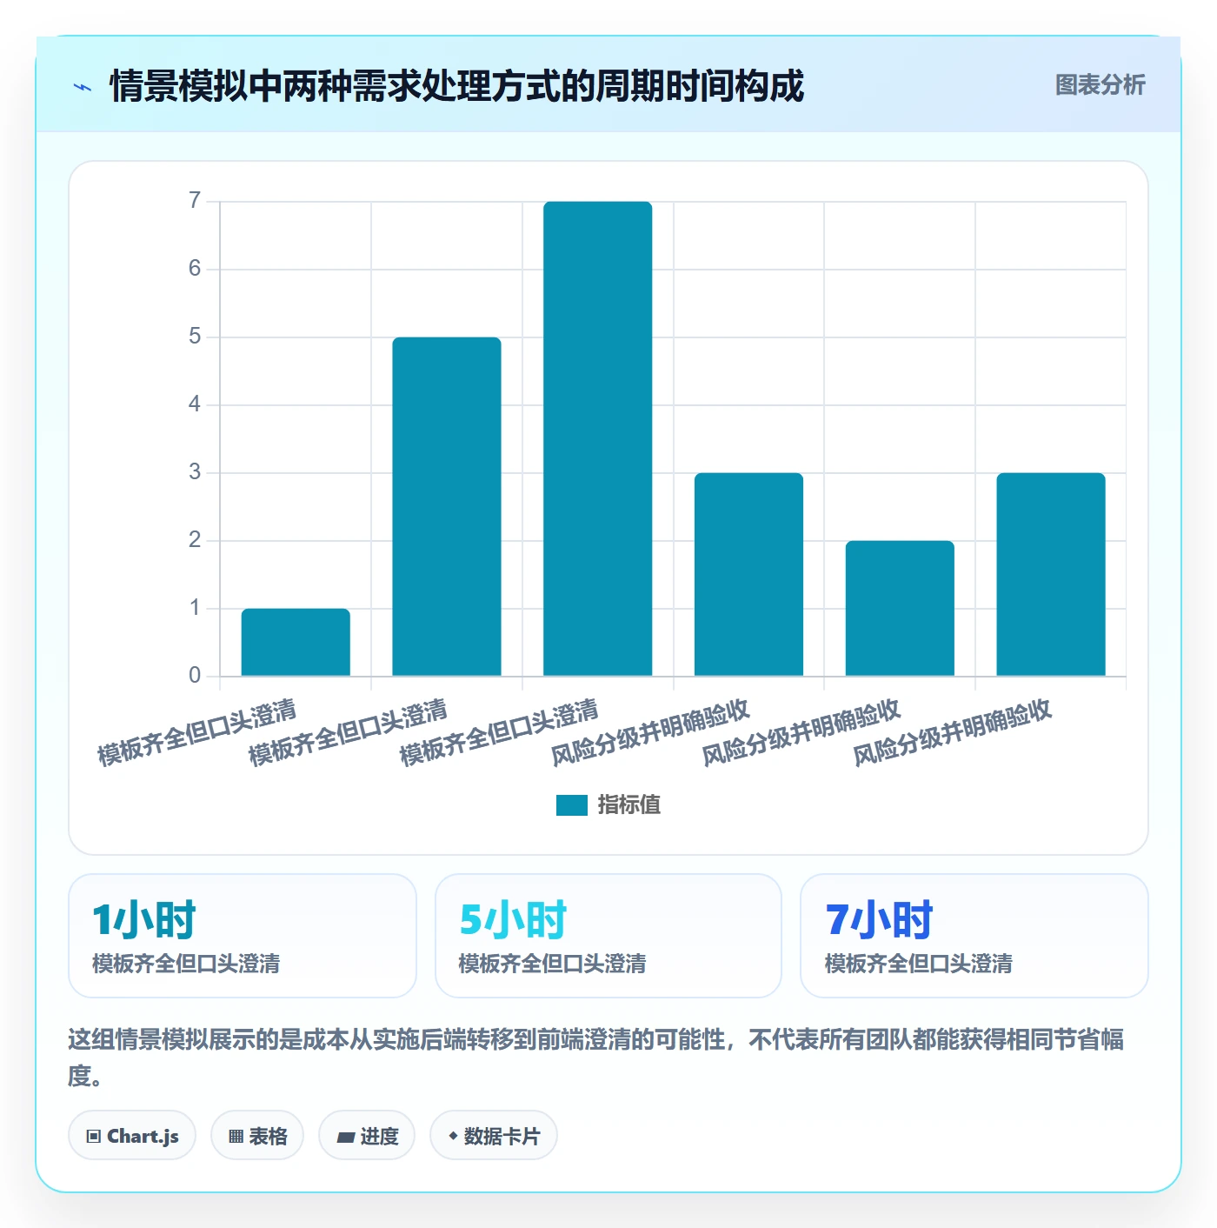
Task: Click the diamond icon in 数据卡片 chip
Action: coord(453,1136)
